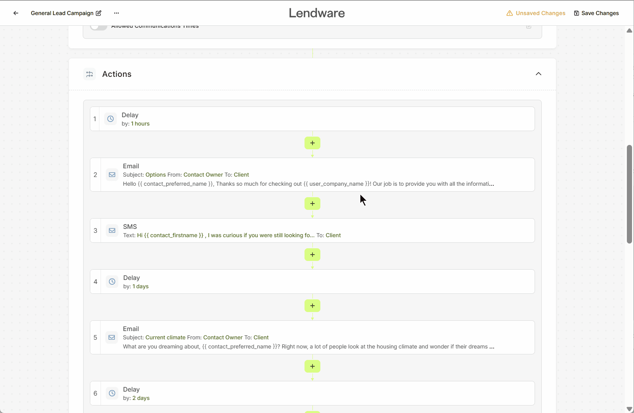
Task: Click envelope icon on Options email
Action: (x=112, y=175)
